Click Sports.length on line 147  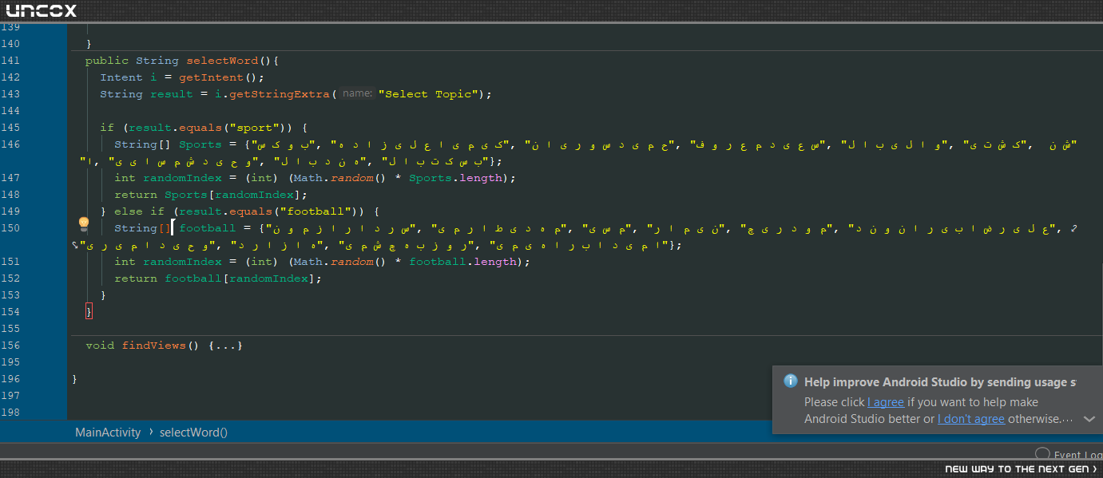[x=455, y=178]
